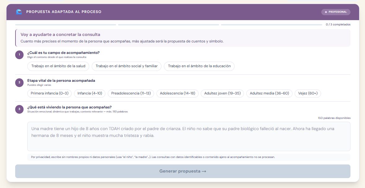Viewport: 365px width, 188px height.
Task: Click 'Elige el contexto desde el que realizas la consulta' hint
Action: tap(57, 57)
